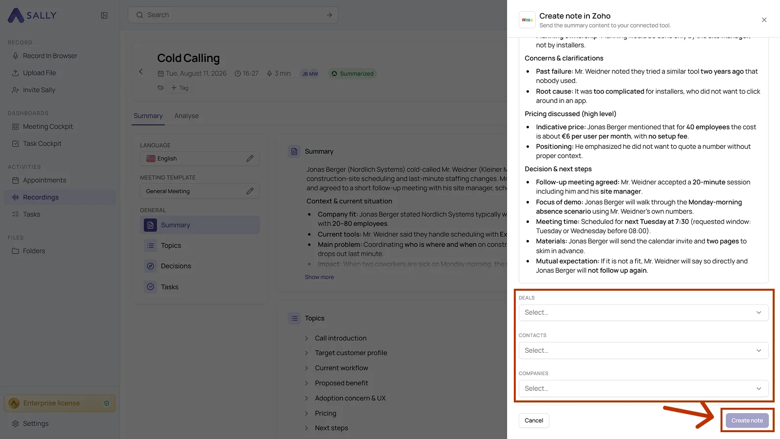This screenshot has height=439, width=780.
Task: Close the Create note in Zoho panel
Action: 764,20
